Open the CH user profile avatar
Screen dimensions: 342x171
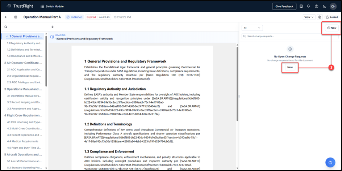tap(333, 6)
